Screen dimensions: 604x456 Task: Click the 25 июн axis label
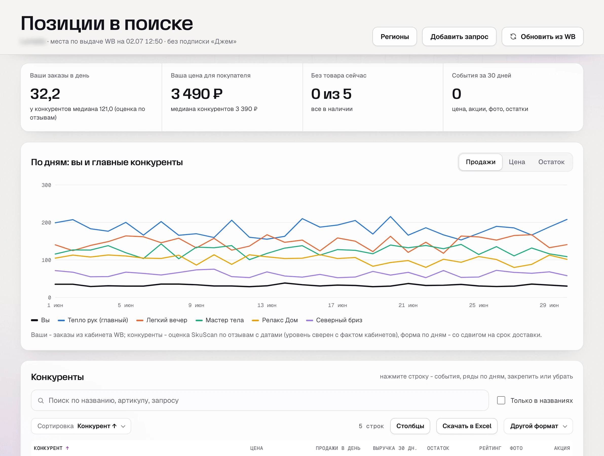click(x=479, y=305)
